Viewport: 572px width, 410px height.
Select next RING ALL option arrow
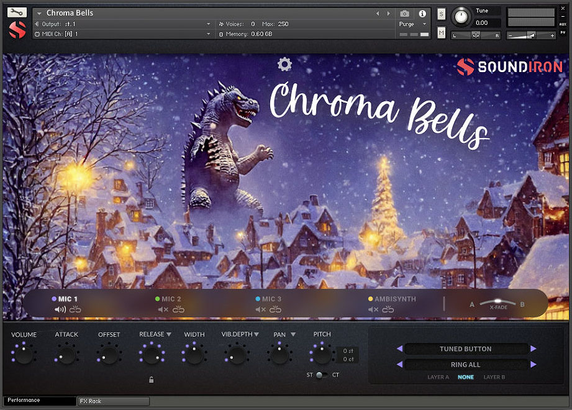coord(533,365)
